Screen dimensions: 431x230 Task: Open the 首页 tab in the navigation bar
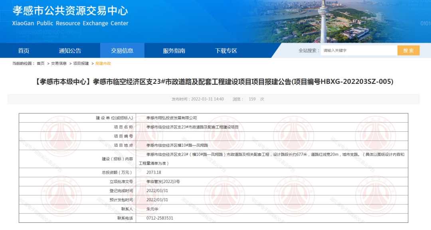[x=24, y=51]
